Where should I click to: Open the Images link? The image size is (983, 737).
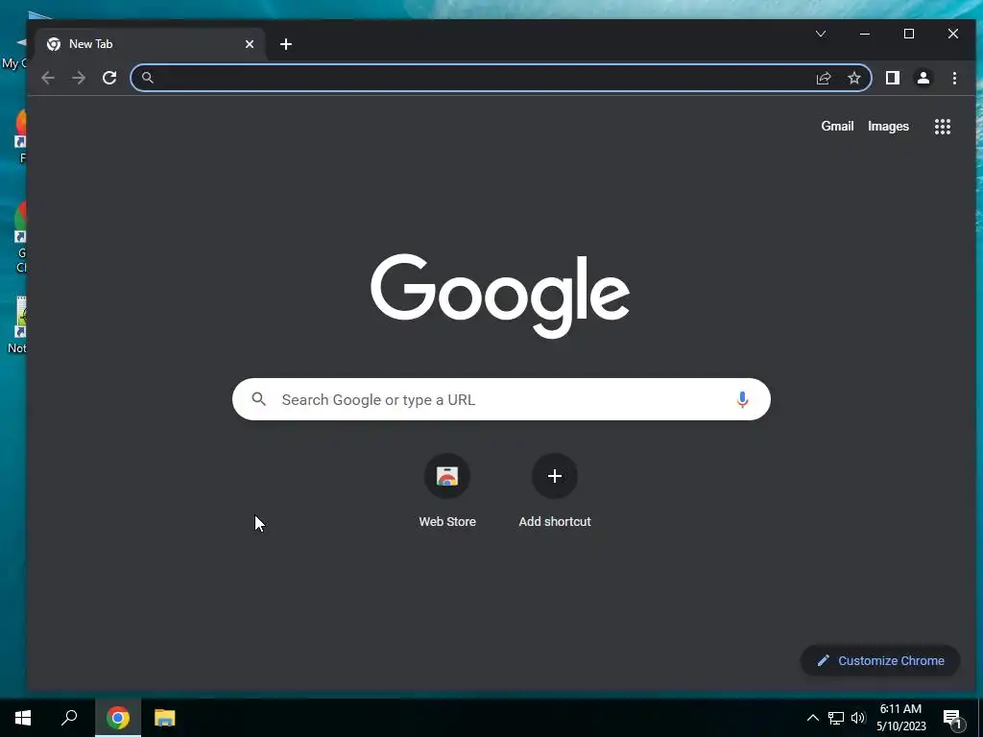[x=888, y=126]
